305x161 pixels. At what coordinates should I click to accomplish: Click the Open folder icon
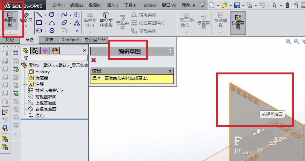(x=225, y=5)
